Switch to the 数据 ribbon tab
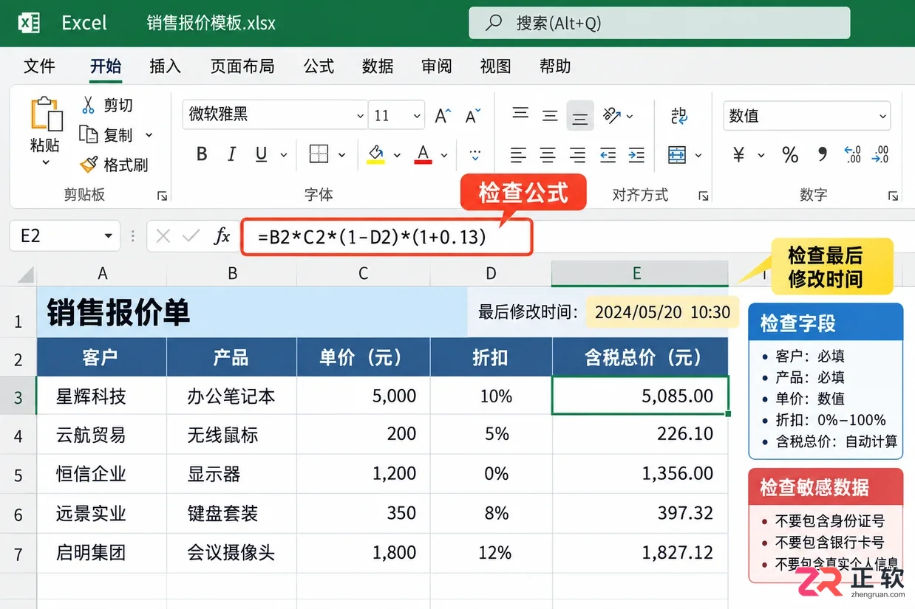 coord(378,66)
